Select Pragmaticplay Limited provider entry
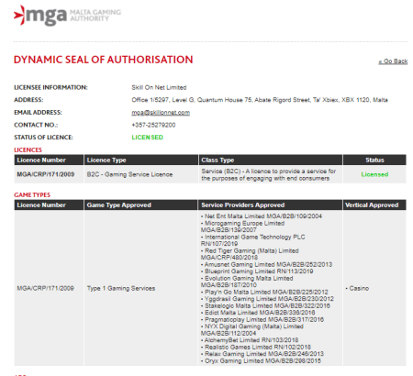The width and height of the screenshot is (413, 376). (x=262, y=319)
